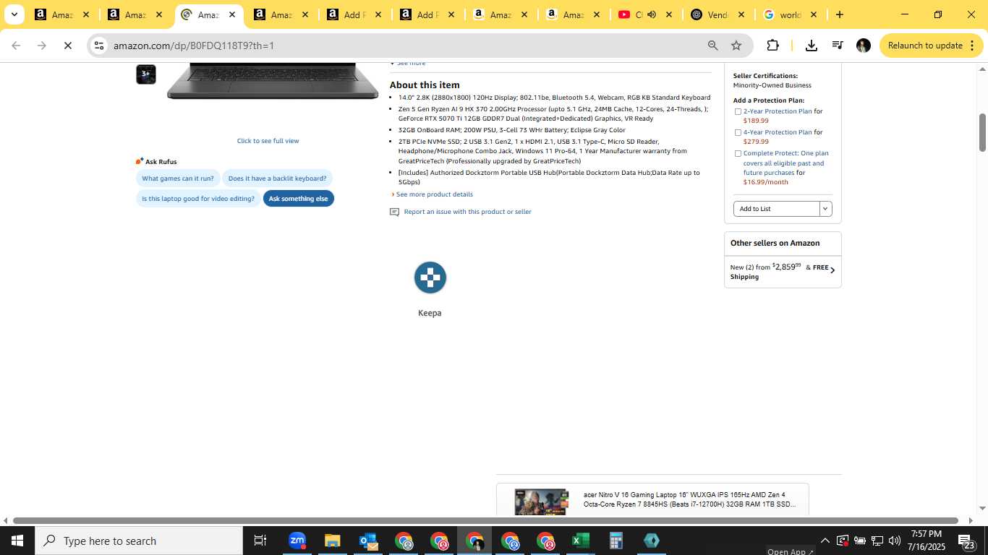
Task: Open the Relaunch to update menu
Action: [931, 46]
